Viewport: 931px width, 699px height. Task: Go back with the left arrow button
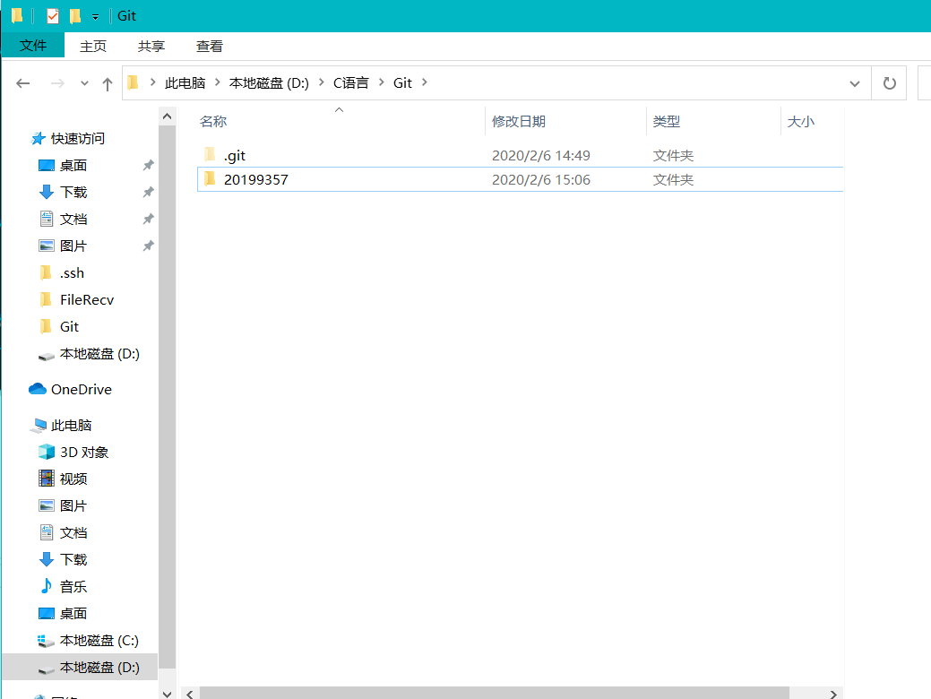[23, 83]
